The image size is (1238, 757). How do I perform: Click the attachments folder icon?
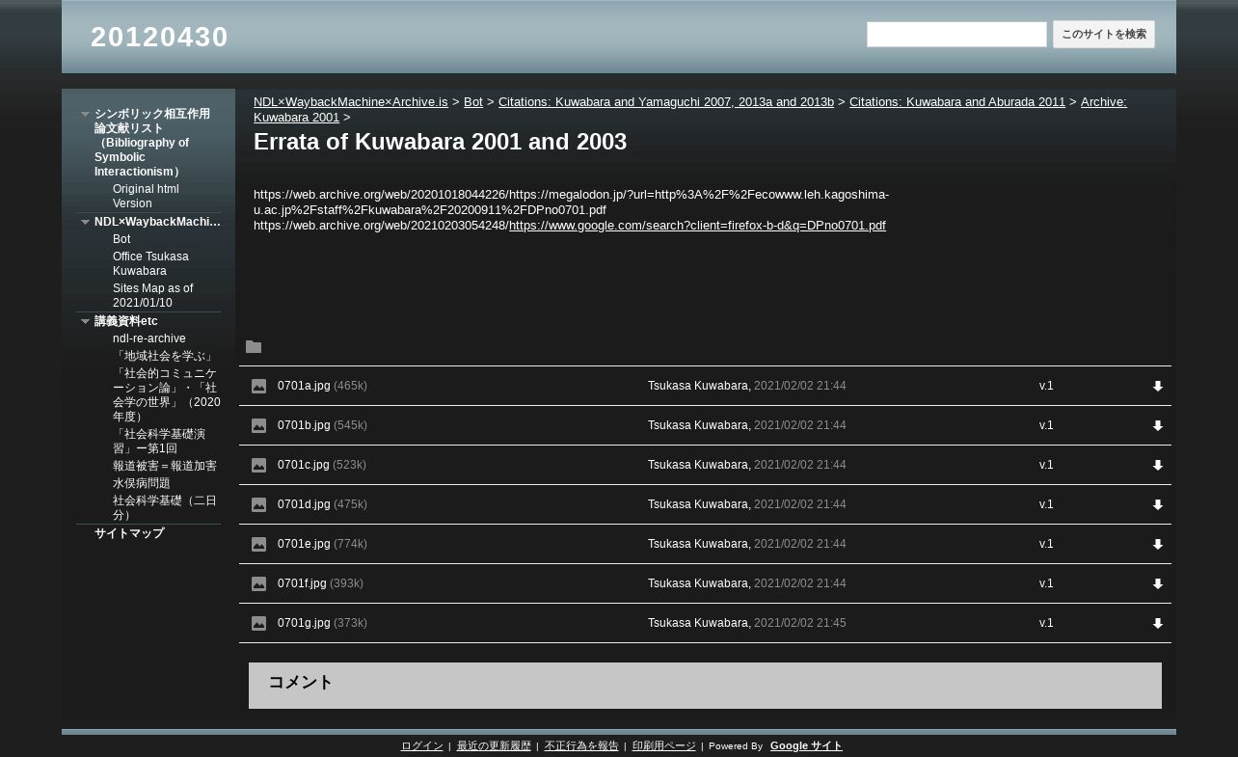(254, 347)
